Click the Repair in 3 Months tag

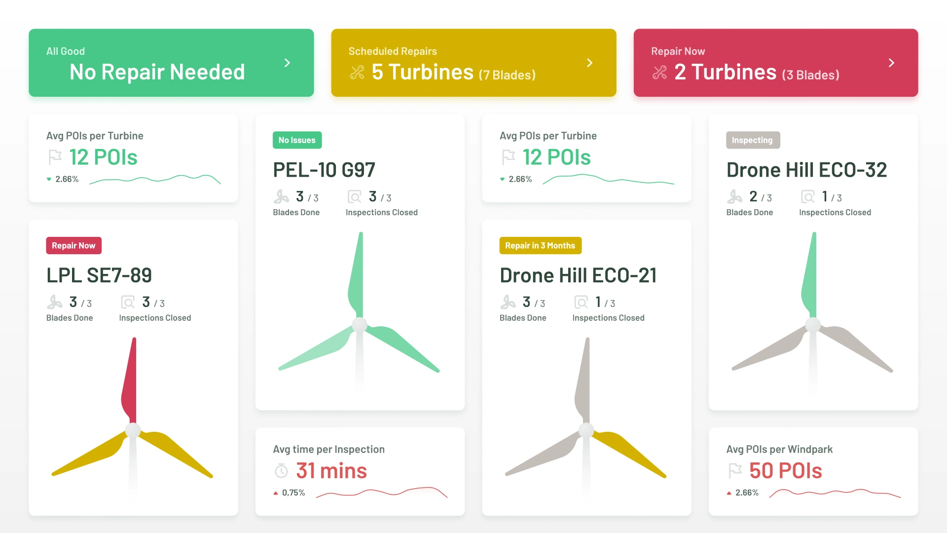540,246
